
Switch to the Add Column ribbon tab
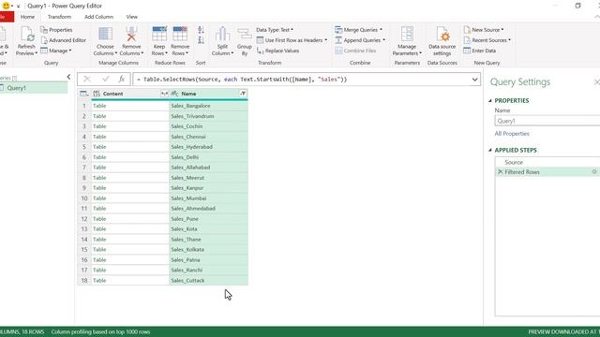pyautogui.click(x=98, y=17)
